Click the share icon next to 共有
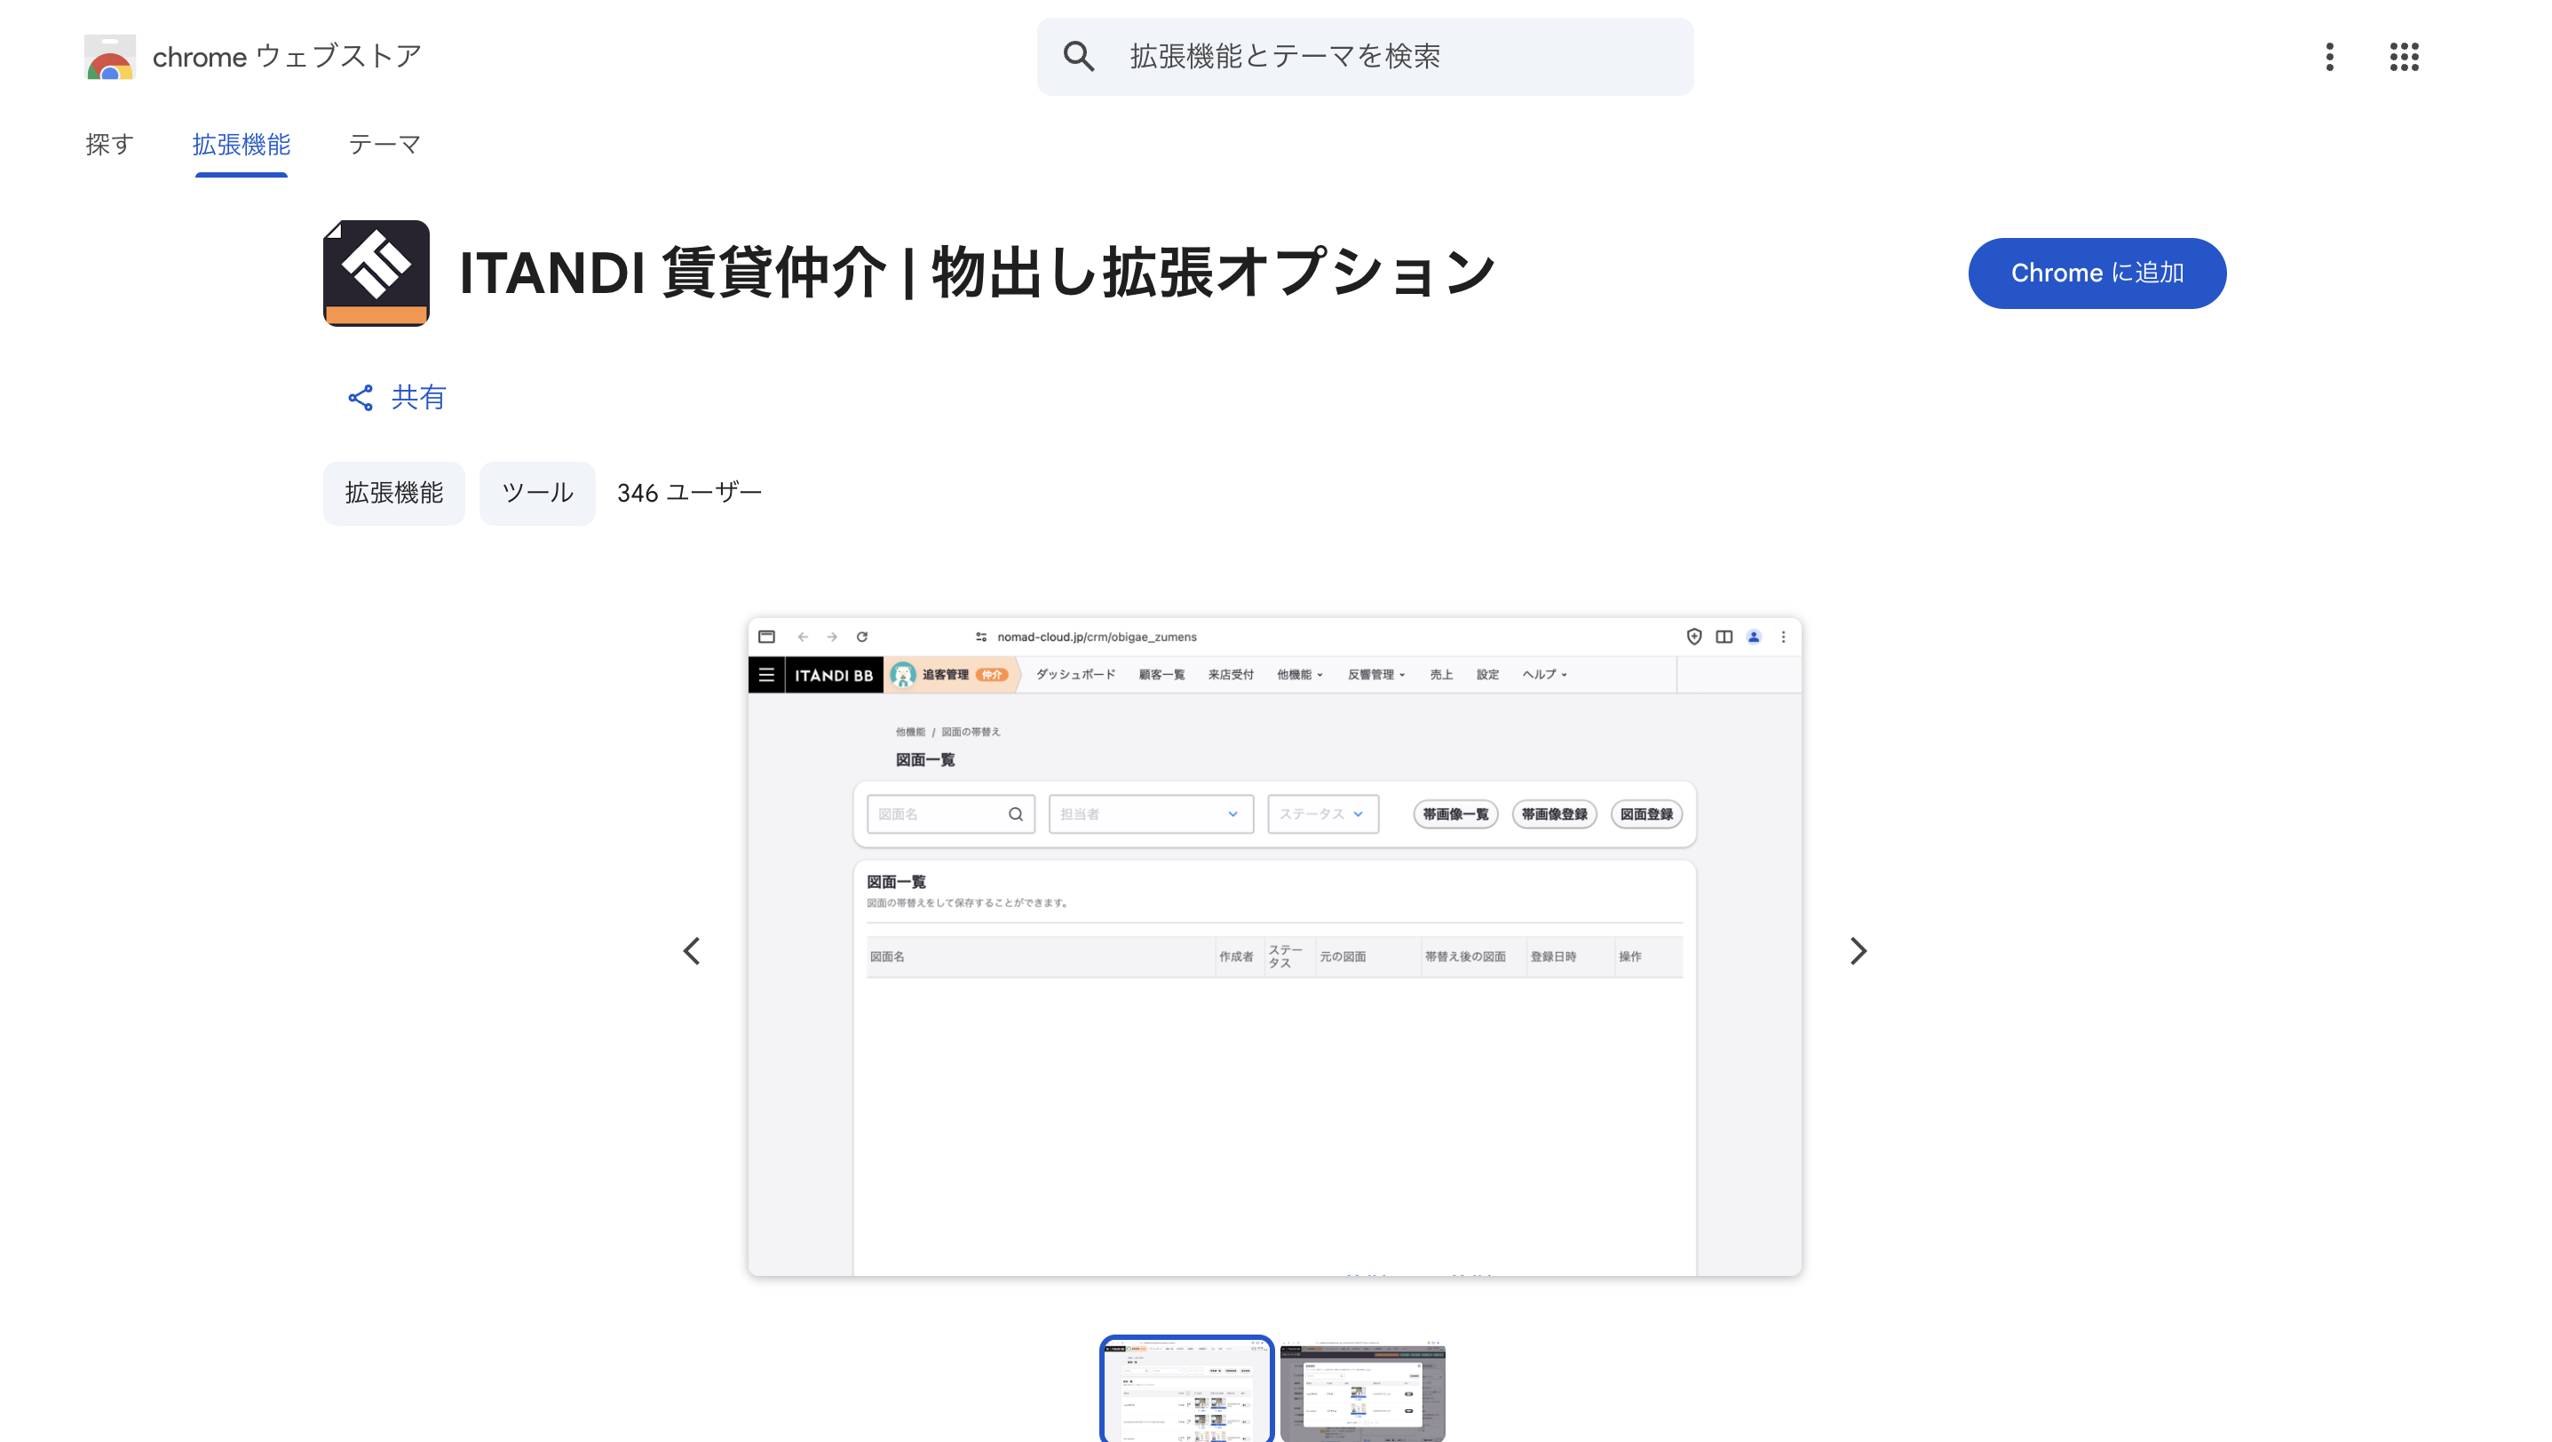2552x1442 pixels. [x=361, y=398]
